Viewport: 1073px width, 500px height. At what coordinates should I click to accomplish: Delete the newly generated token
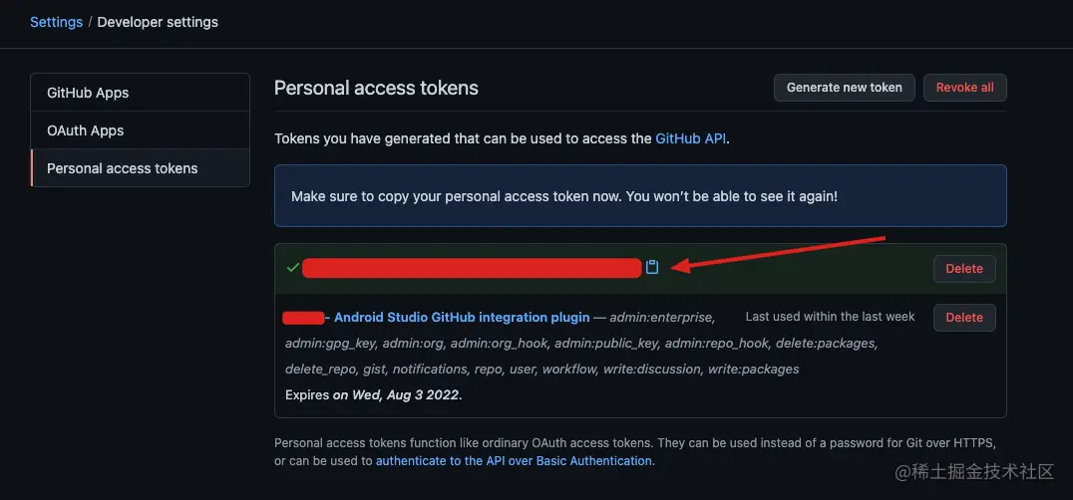tap(963, 268)
